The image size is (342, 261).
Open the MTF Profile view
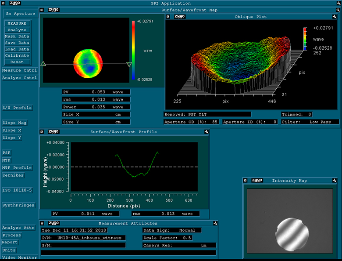(x=17, y=167)
